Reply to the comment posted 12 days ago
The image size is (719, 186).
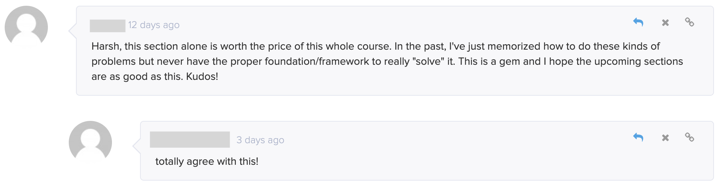click(638, 22)
